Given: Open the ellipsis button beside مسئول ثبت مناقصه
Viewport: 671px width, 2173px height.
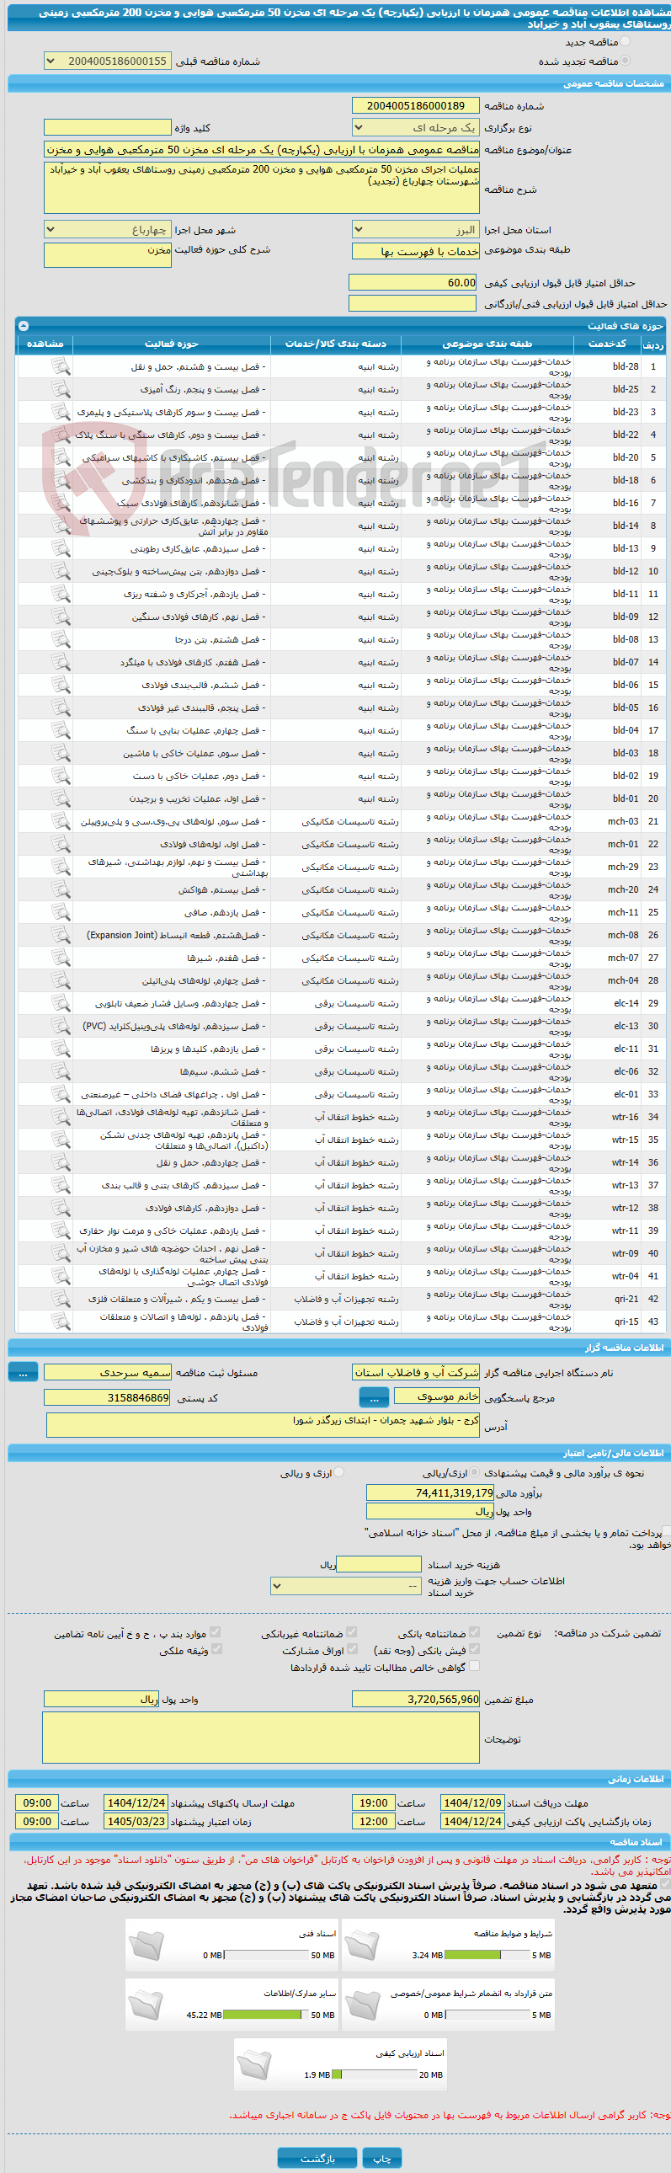Looking at the screenshot, I should (x=23, y=1373).
